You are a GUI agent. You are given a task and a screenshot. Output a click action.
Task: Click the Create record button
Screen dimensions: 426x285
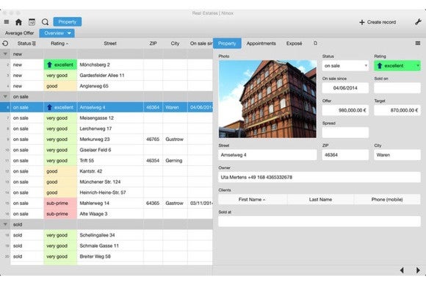click(378, 22)
